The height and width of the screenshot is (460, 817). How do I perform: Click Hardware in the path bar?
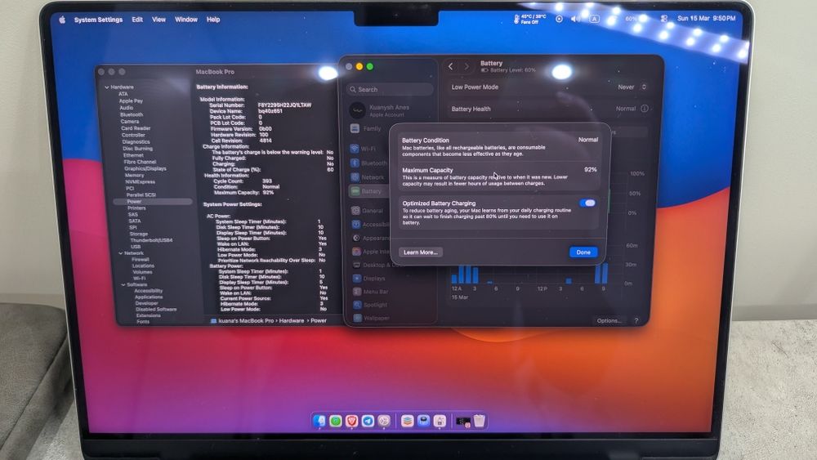tap(292, 321)
